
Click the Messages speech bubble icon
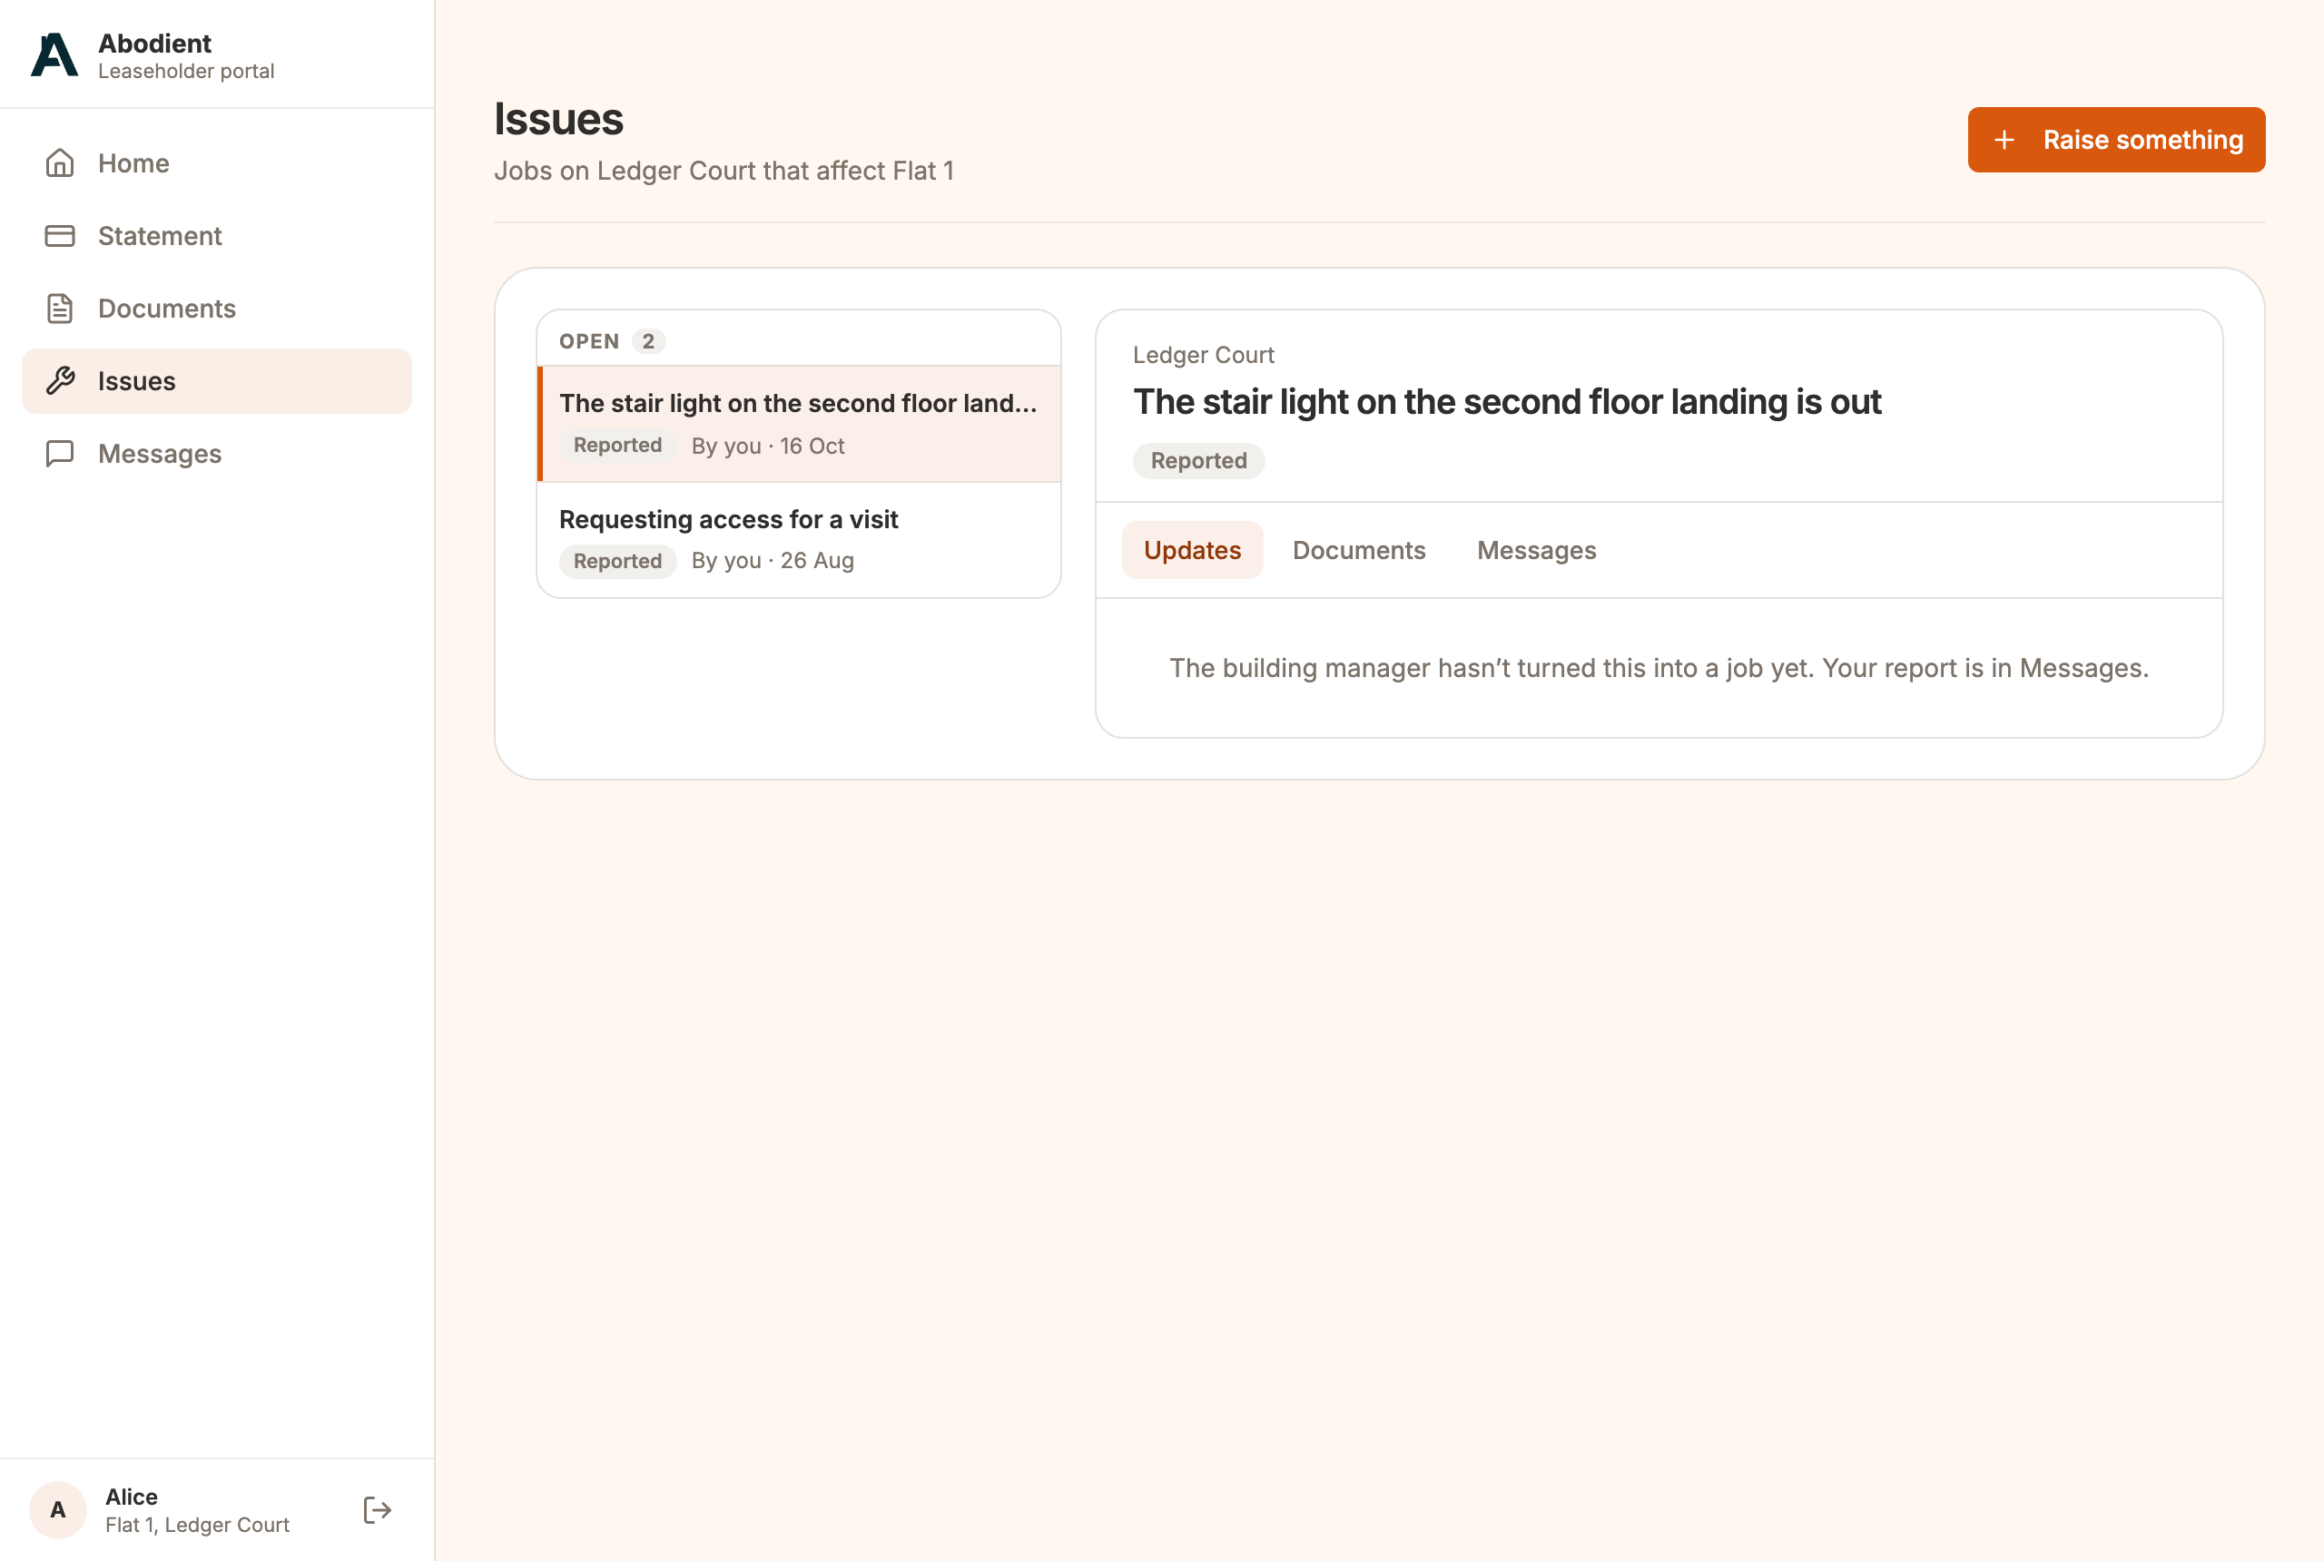[60, 454]
